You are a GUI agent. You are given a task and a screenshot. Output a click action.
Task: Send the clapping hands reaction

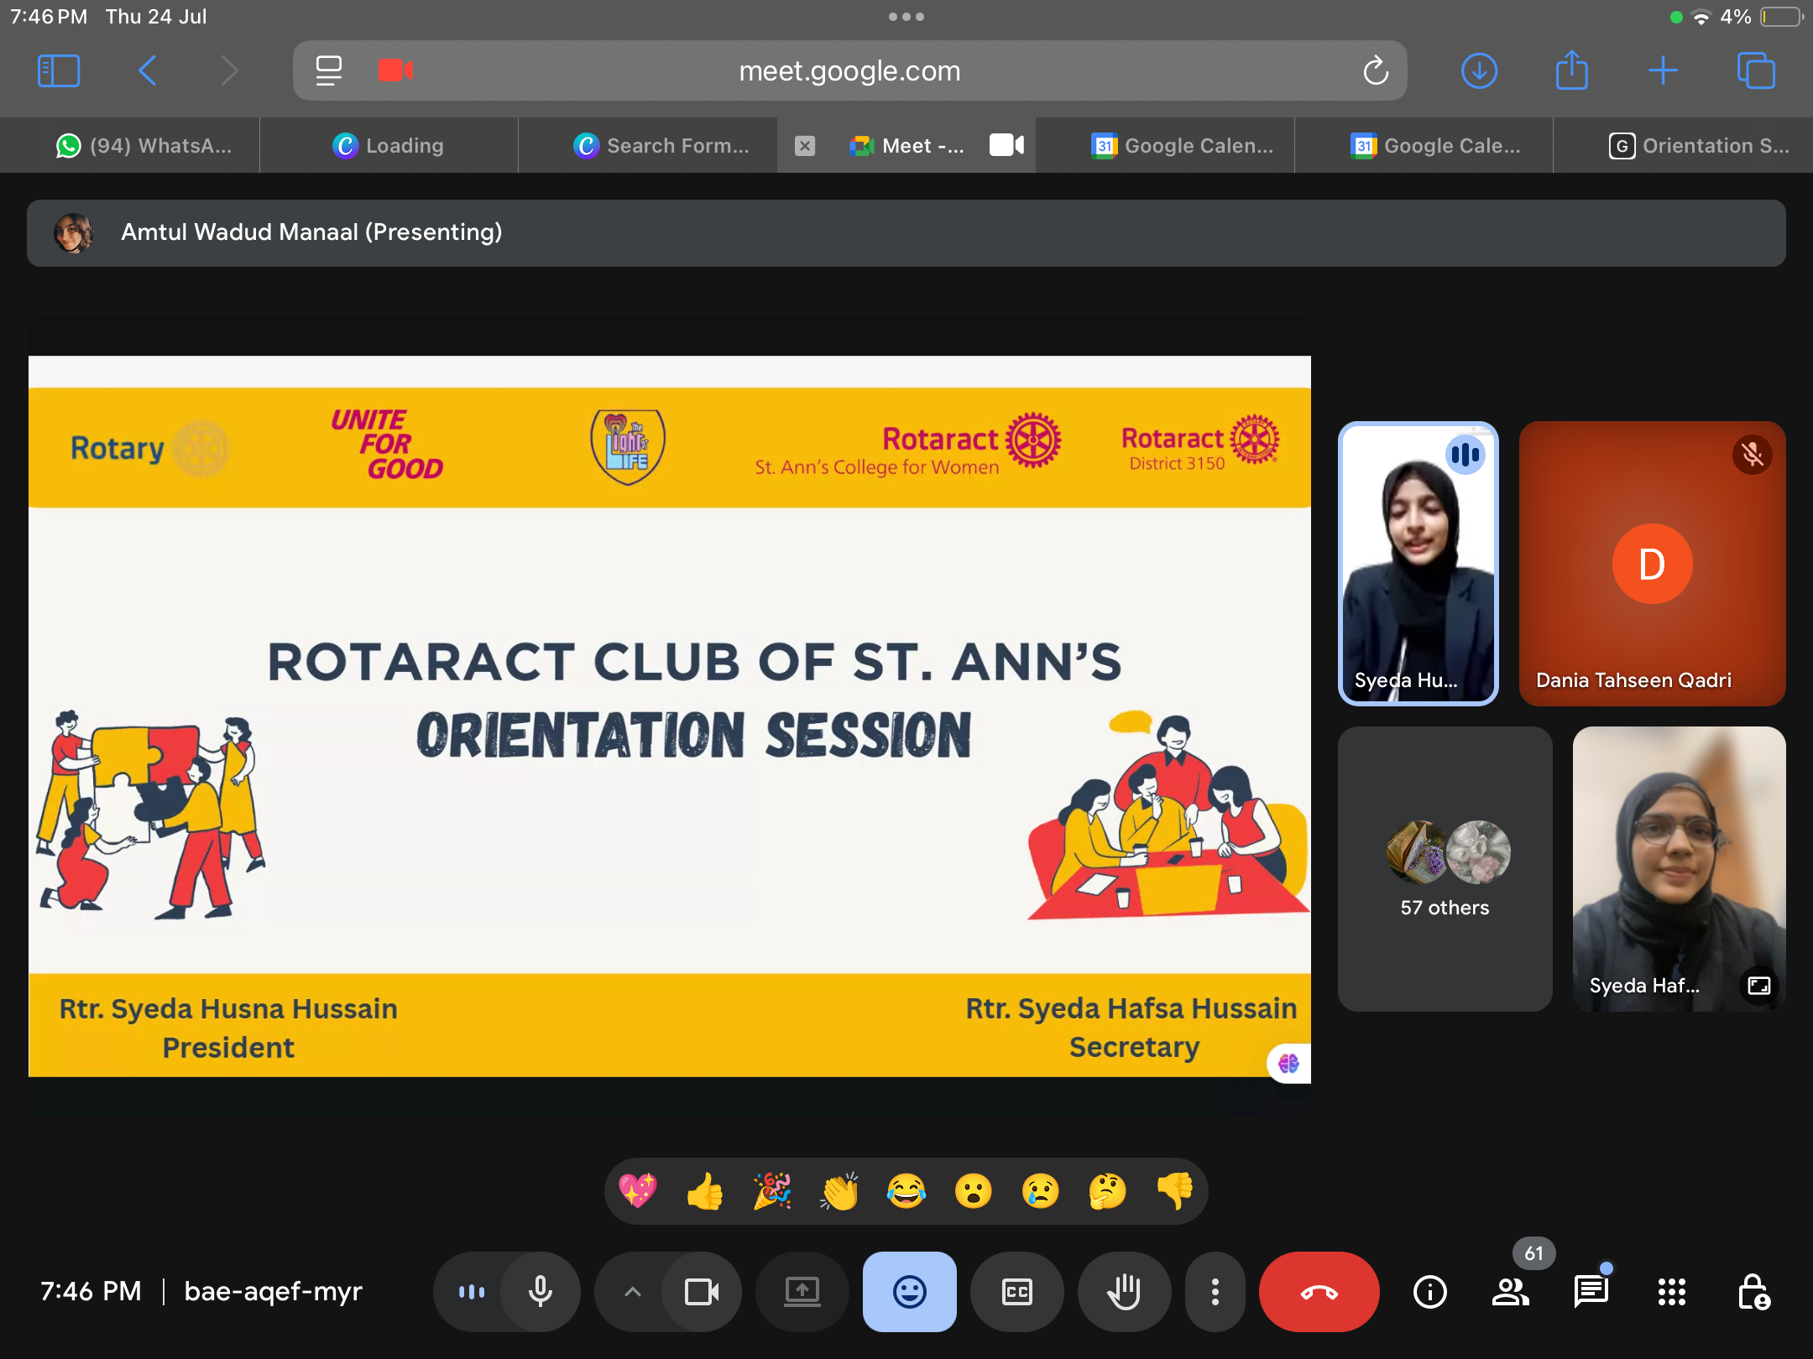coord(839,1191)
